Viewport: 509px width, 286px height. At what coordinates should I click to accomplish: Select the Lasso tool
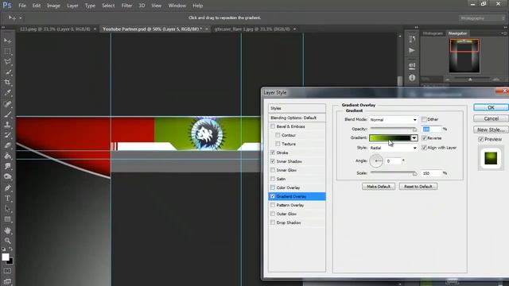click(7, 62)
